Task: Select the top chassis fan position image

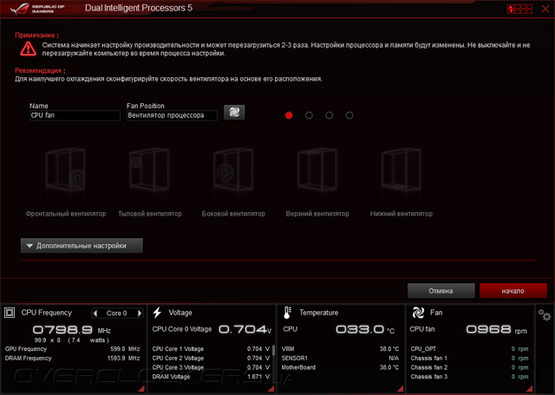Action: click(317, 170)
